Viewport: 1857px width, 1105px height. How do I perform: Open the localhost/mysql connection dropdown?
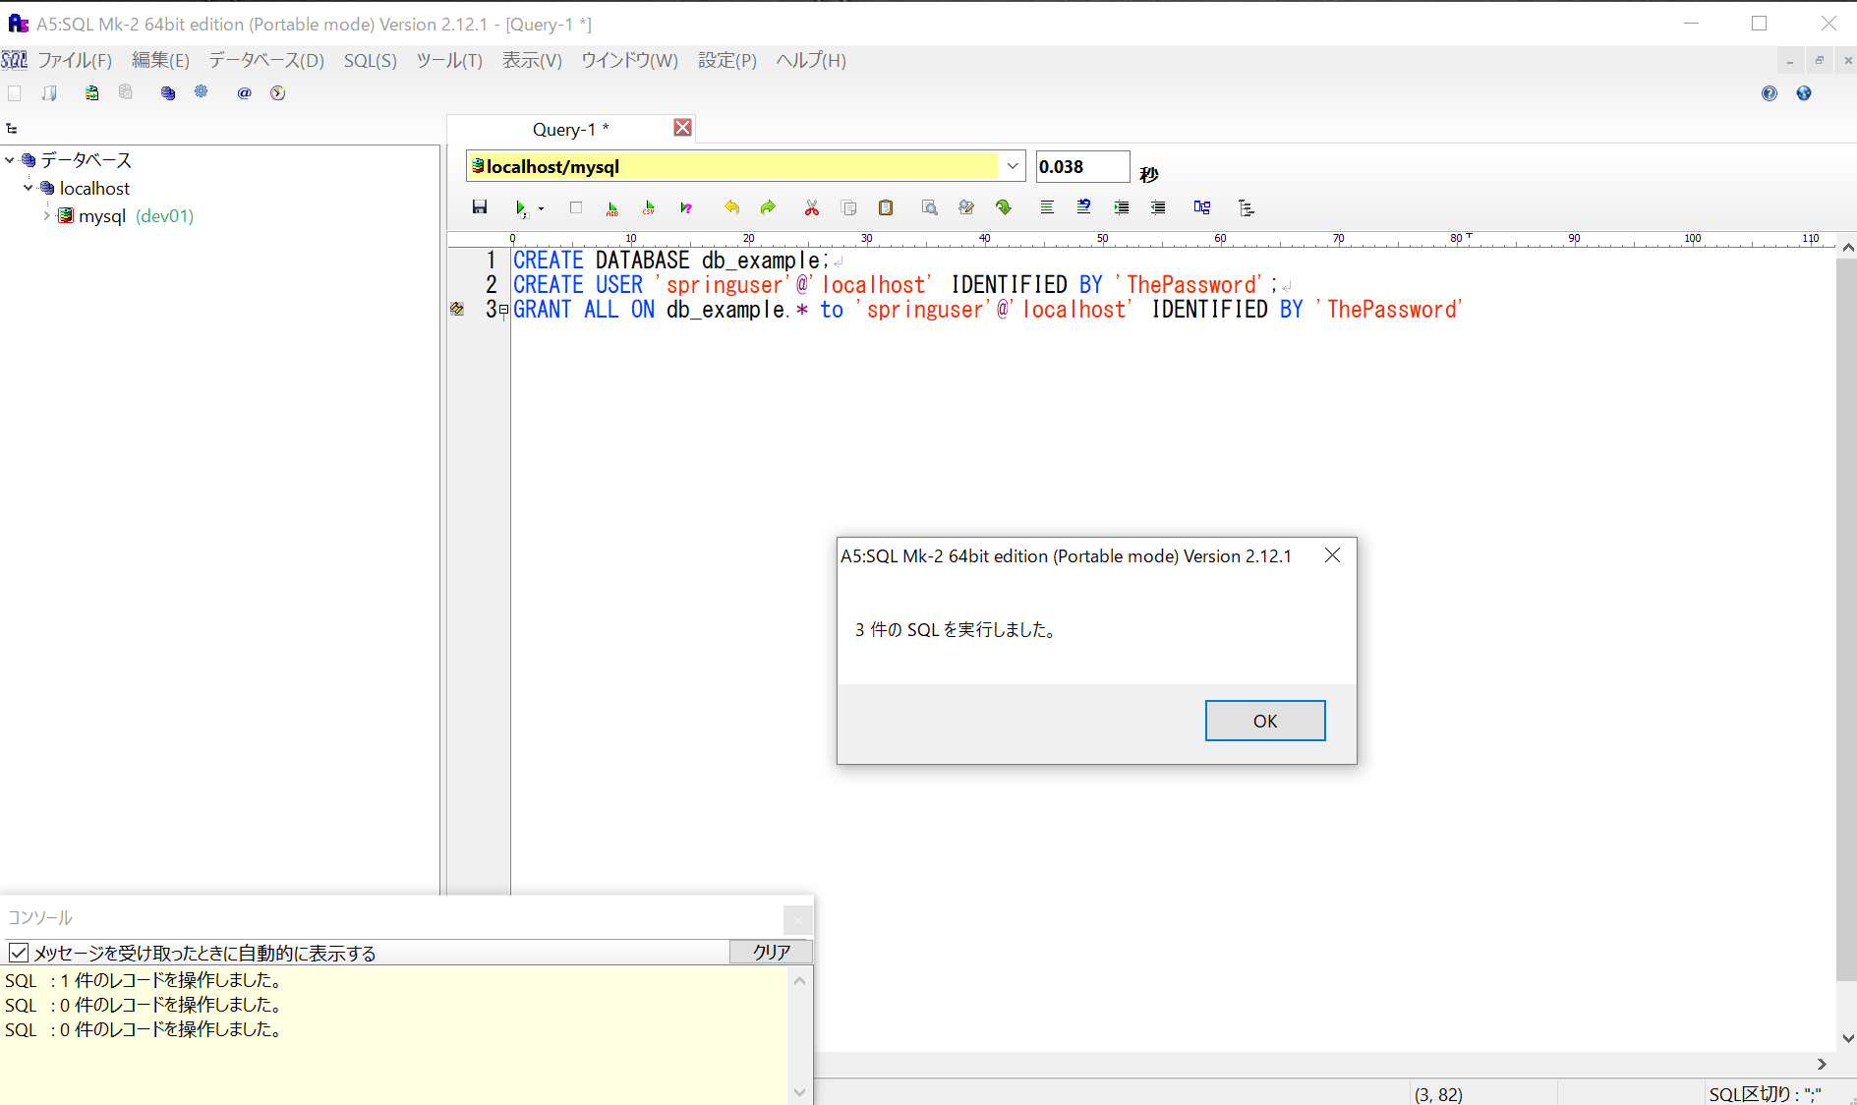[x=1012, y=166]
